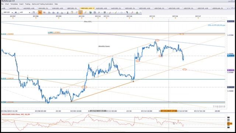Close the active GBP/USD, m30 tab
This screenshot has height=133, width=236.
tap(93, 8)
